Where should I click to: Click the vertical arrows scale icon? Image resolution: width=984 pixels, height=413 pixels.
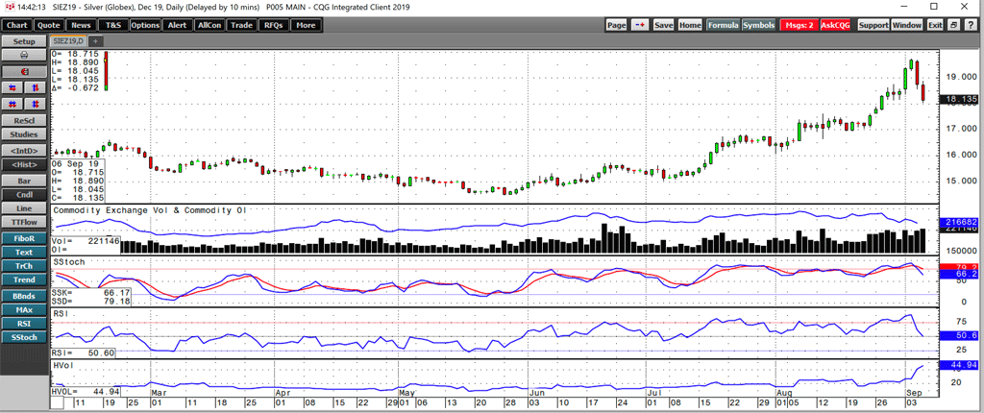36,86
